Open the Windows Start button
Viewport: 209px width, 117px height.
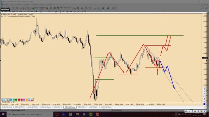(x=3, y=114)
